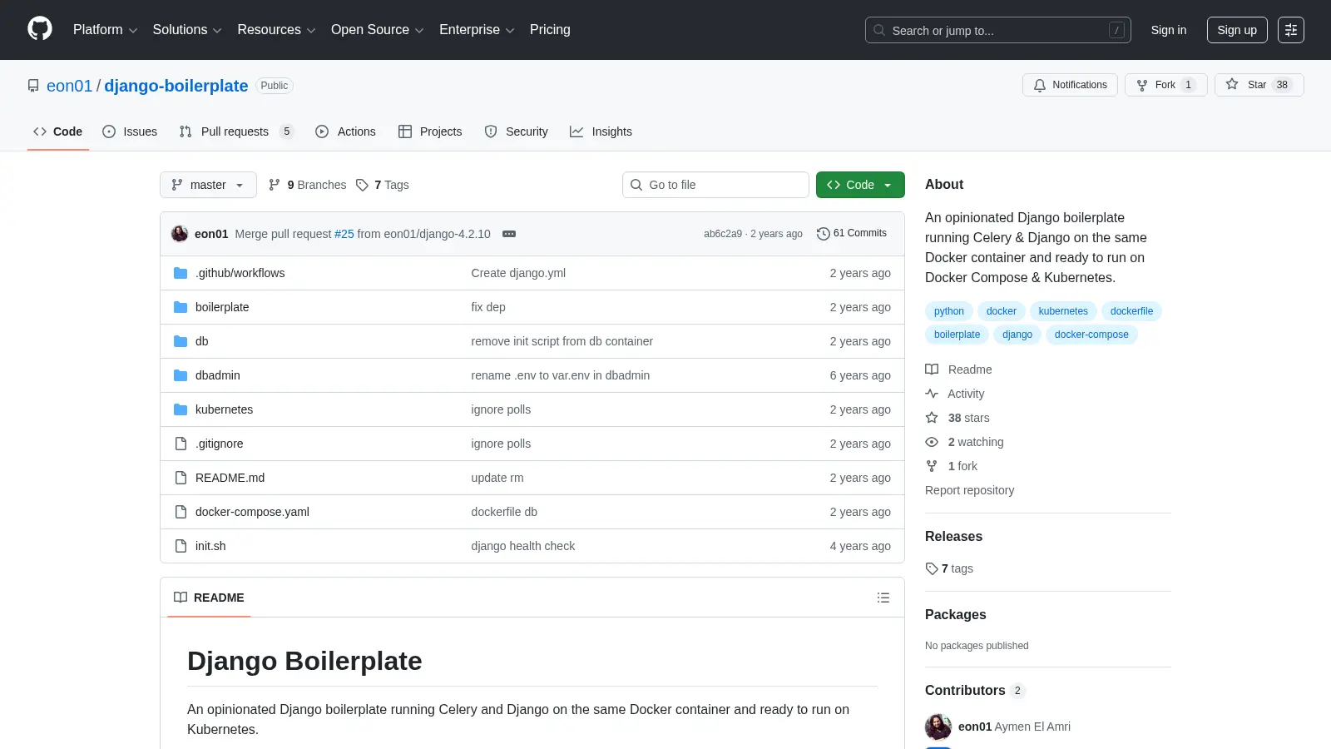The width and height of the screenshot is (1331, 749).
Task: Click the branch icon beside 9 Branches
Action: [x=275, y=185]
